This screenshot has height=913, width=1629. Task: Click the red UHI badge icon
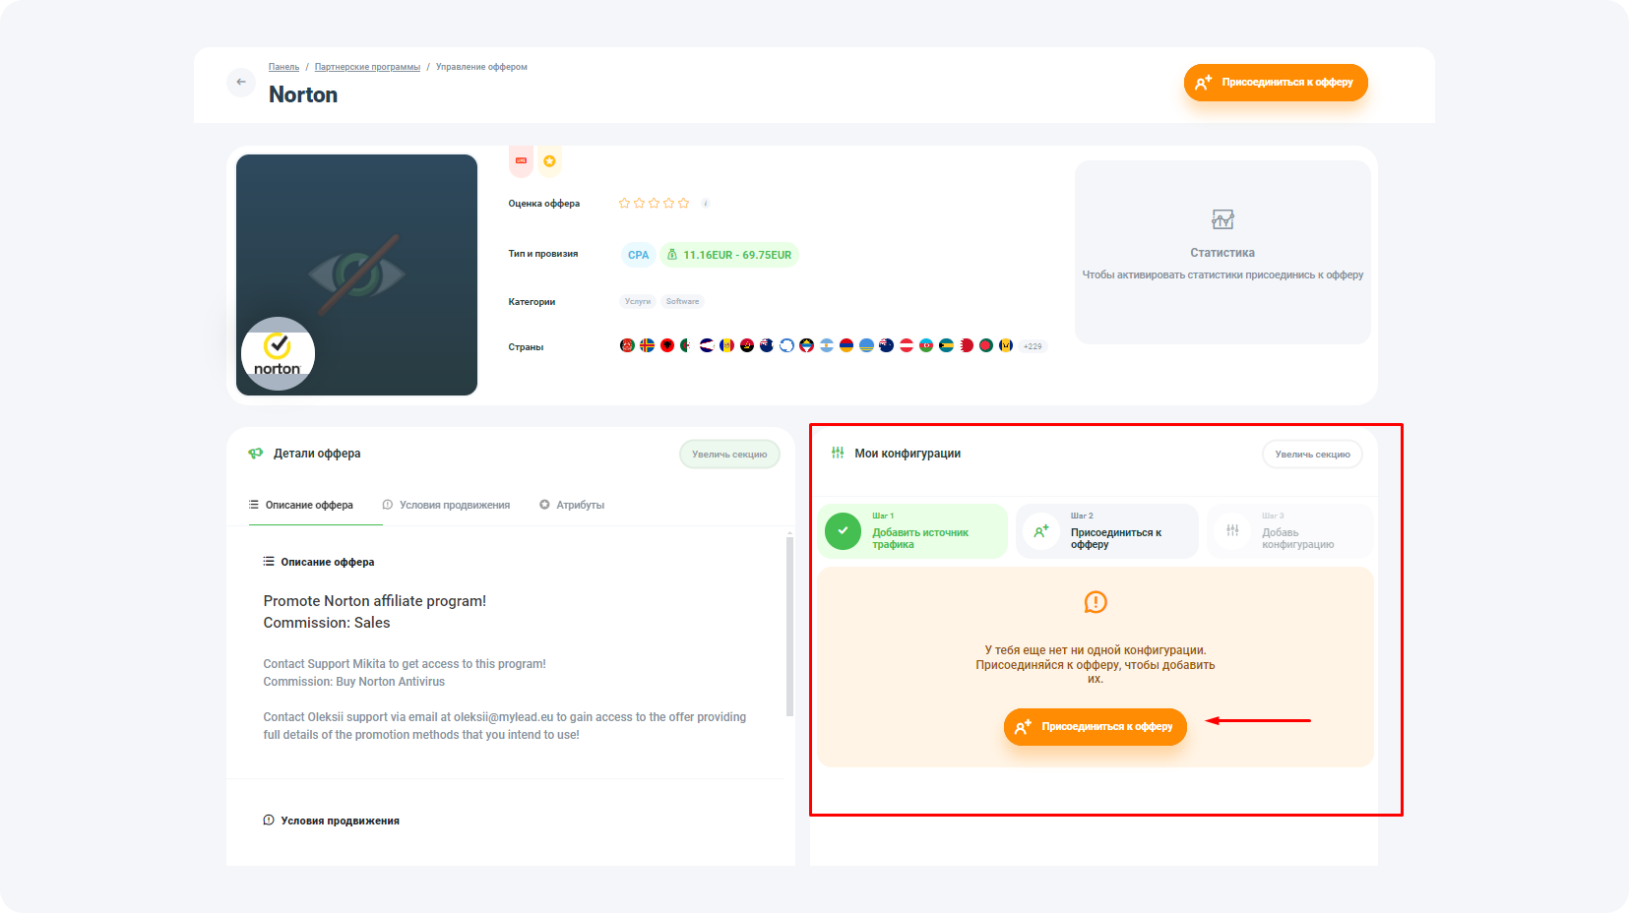click(520, 159)
